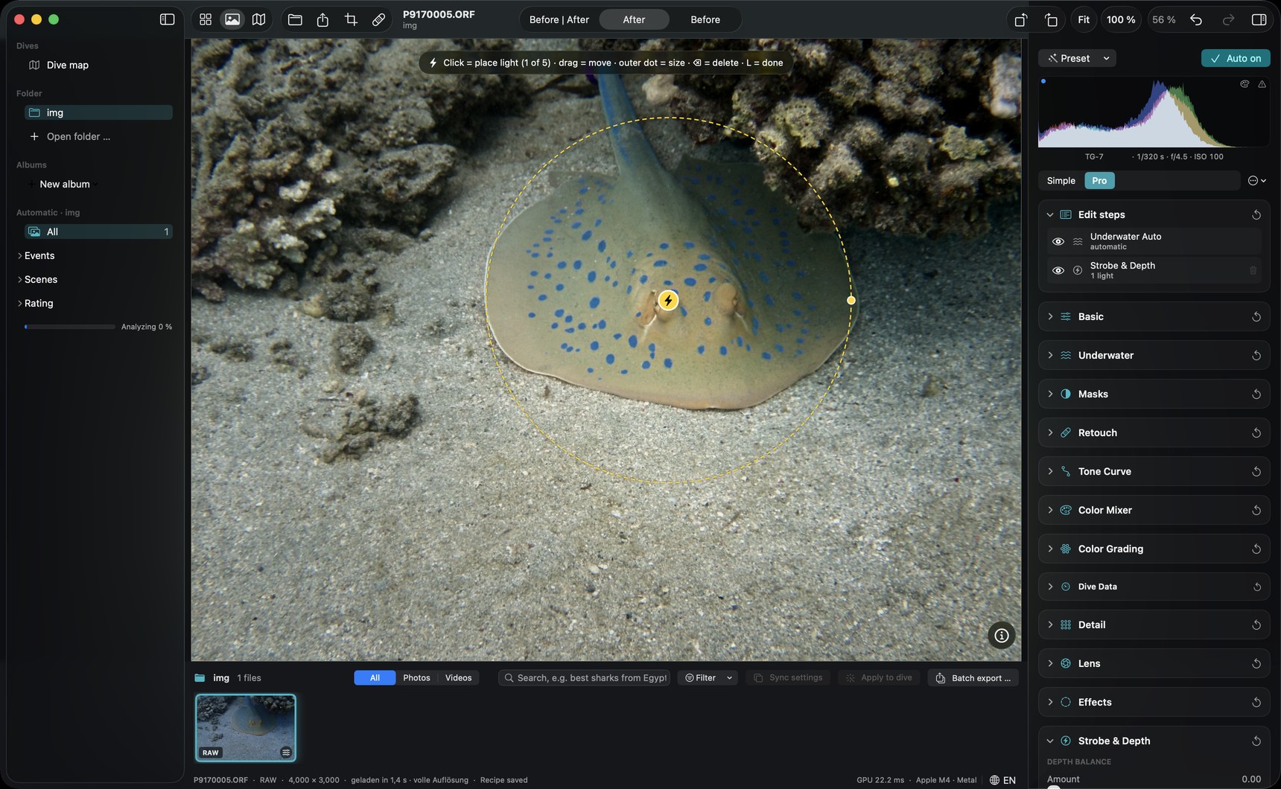This screenshot has height=789, width=1281.
Task: Toggle histogram clipping warning triangle
Action: click(1262, 84)
